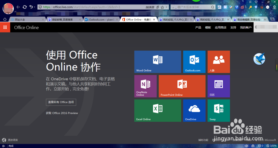Toggle the status bar sidebar panel button
The image size is (278, 148).
(x=3, y=146)
